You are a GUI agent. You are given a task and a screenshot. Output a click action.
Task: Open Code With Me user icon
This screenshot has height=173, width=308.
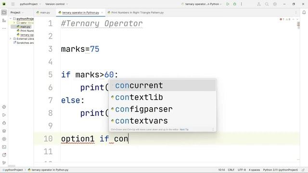[x=259, y=4]
